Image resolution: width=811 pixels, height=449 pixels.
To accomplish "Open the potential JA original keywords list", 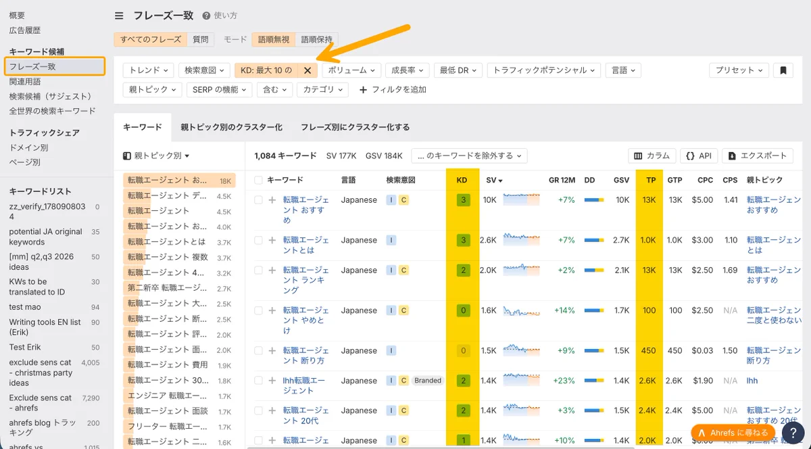I will pyautogui.click(x=46, y=237).
